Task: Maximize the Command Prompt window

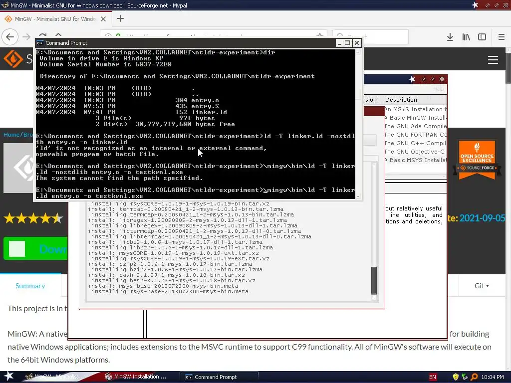Action: point(348,43)
